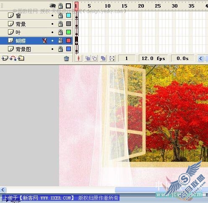Click the Insert Layer button
208x203 pixels.
point(5,58)
